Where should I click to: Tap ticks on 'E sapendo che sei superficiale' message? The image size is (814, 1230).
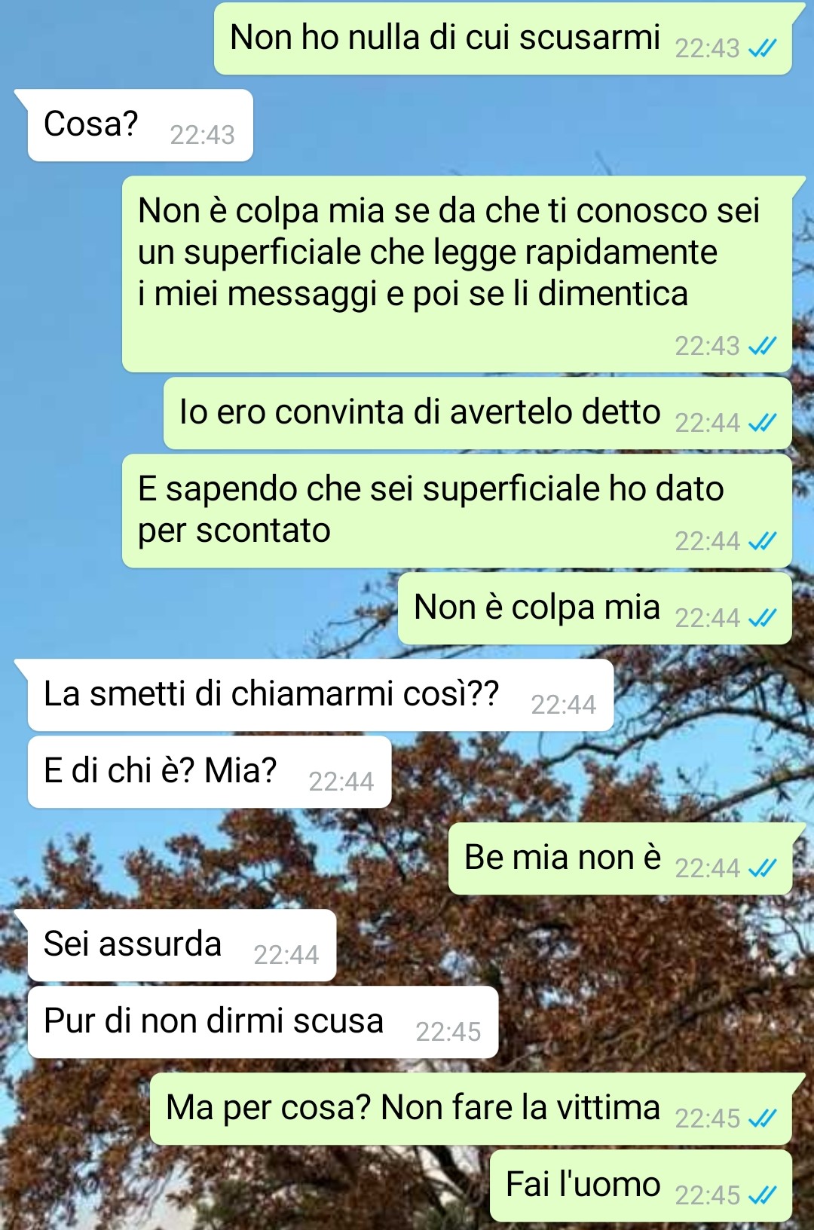pos(762,541)
